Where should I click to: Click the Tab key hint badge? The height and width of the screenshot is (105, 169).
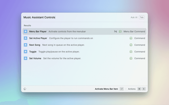[142, 17]
